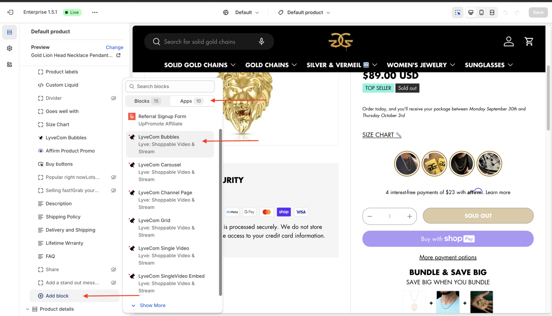This screenshot has width=552, height=316.
Task: Toggle visibility of Selling fast block
Action: click(x=113, y=190)
